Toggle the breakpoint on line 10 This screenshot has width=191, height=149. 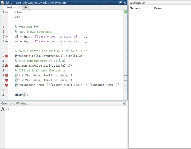pyautogui.click(x=7, y=56)
